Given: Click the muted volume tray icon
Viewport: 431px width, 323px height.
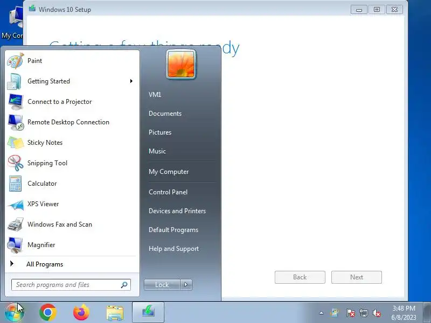Looking at the screenshot, I should click(377, 313).
